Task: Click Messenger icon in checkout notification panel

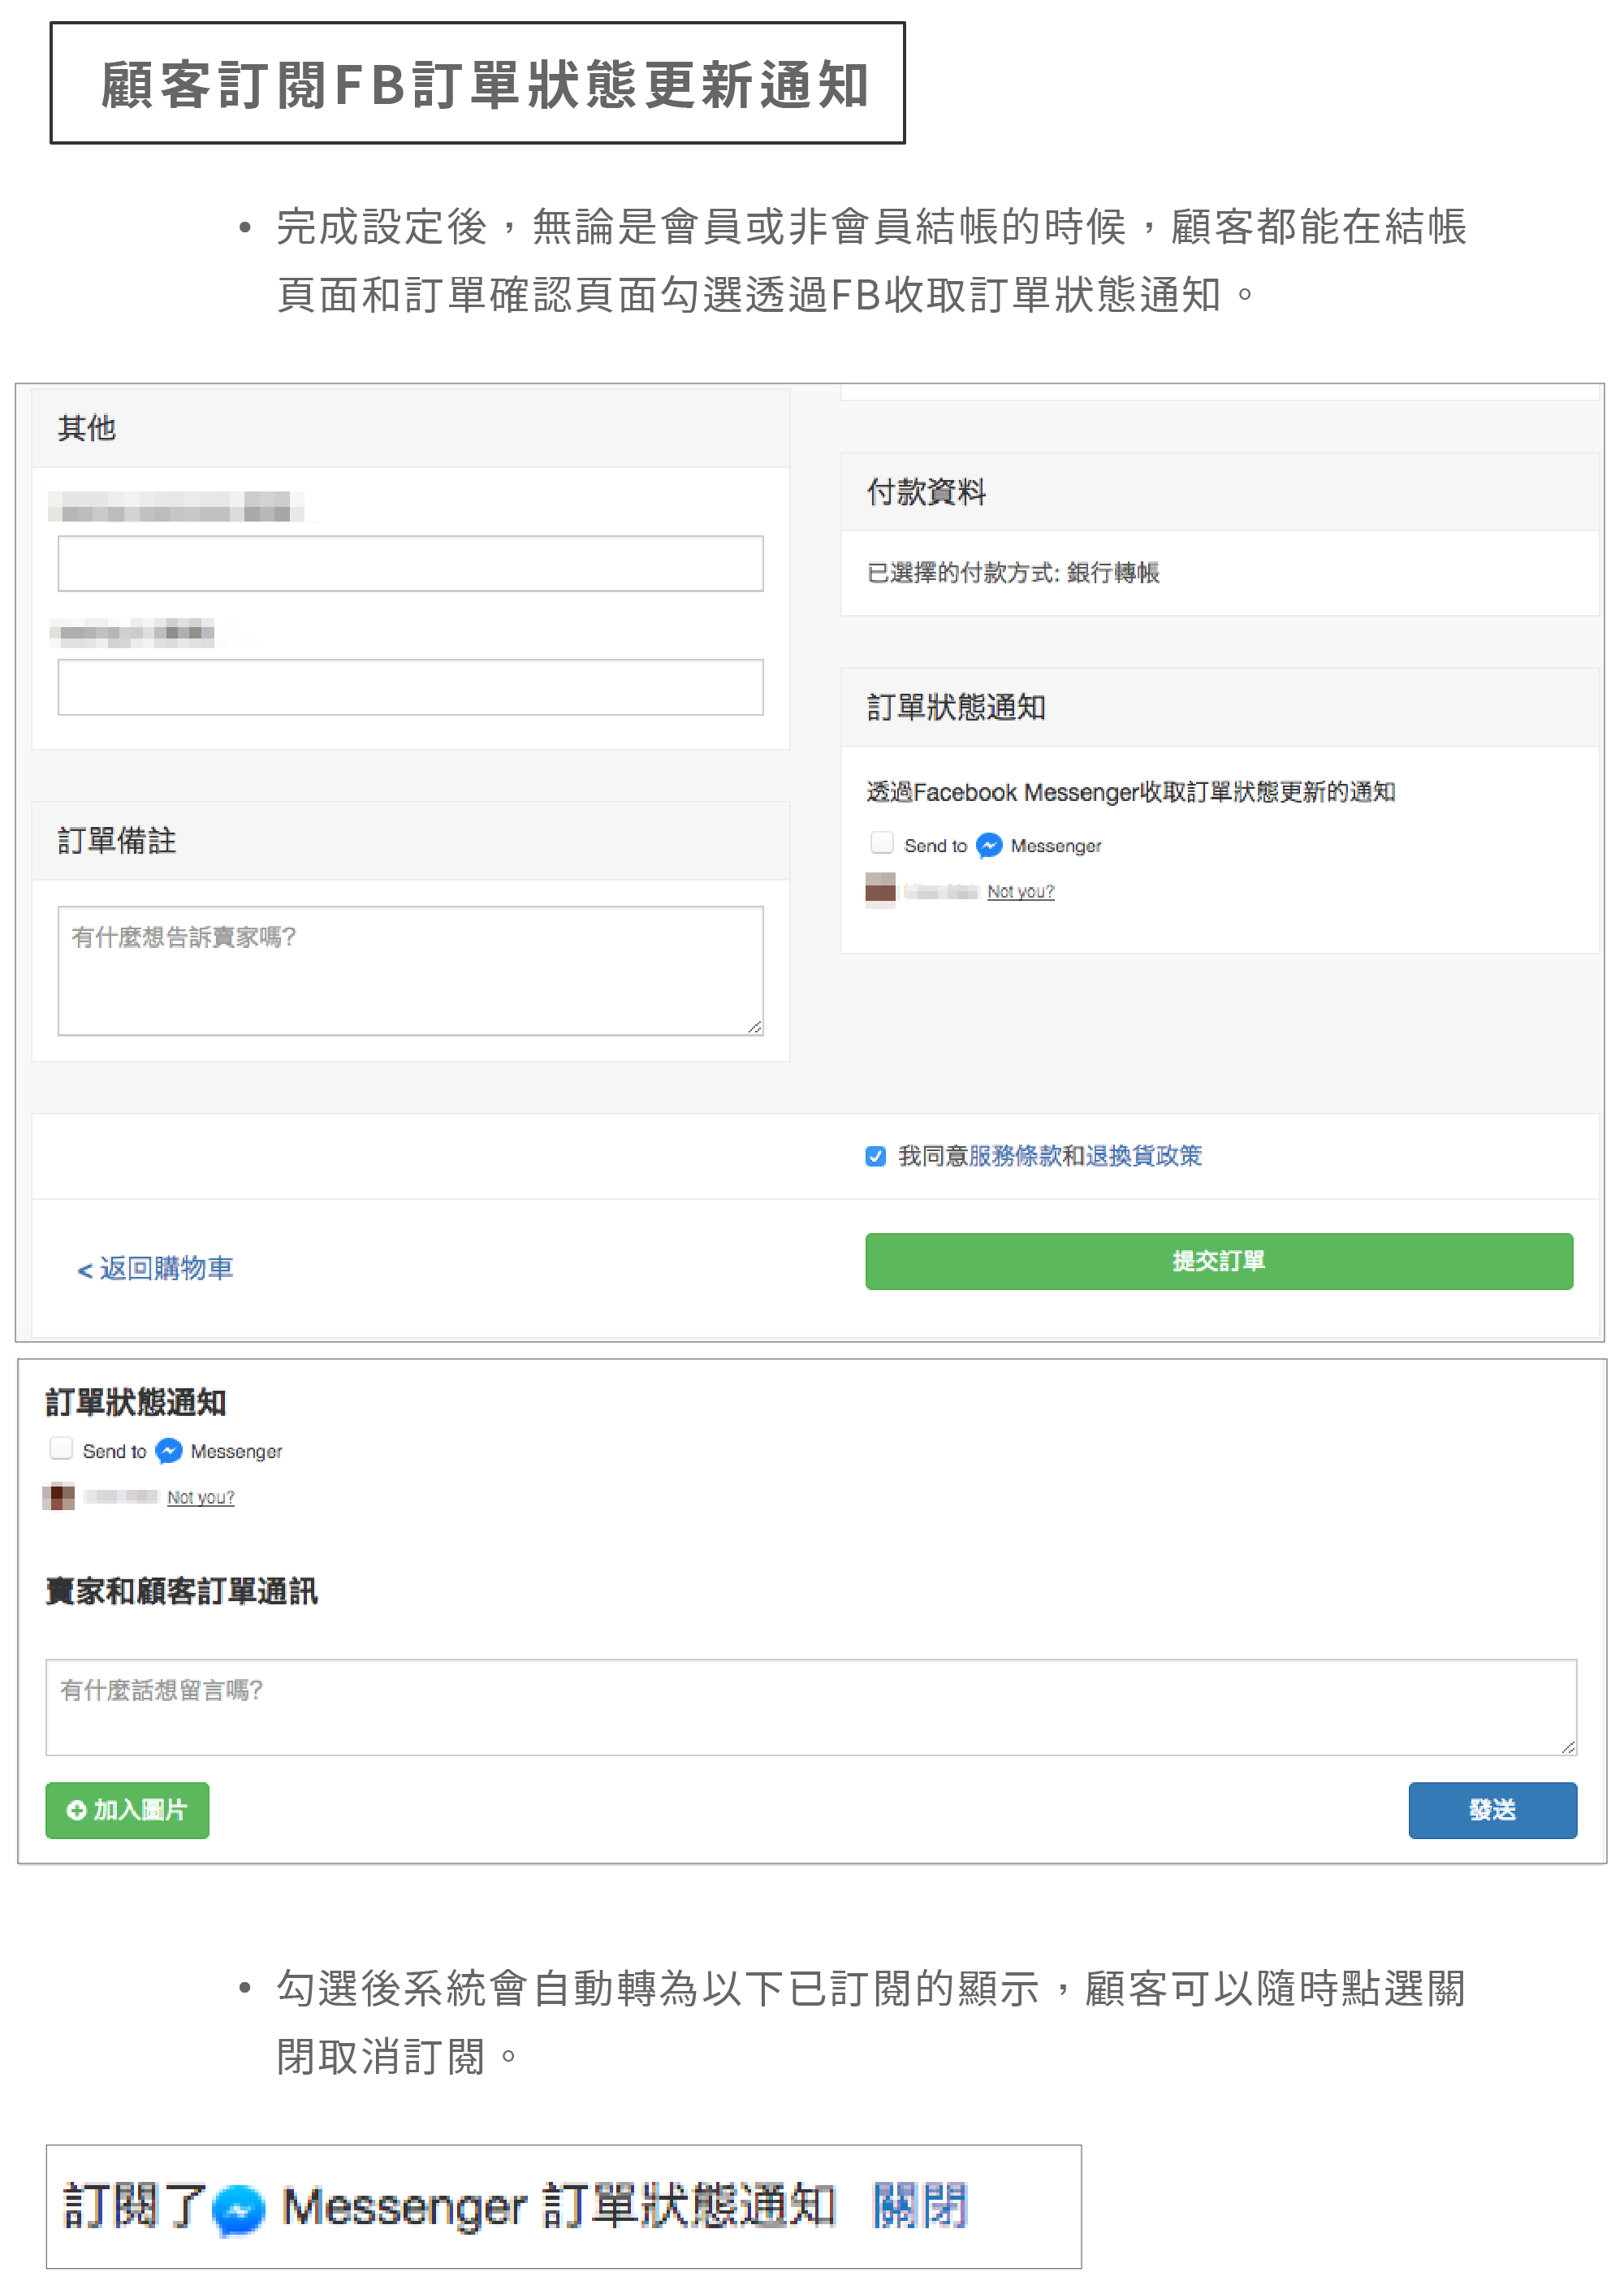Action: [988, 846]
